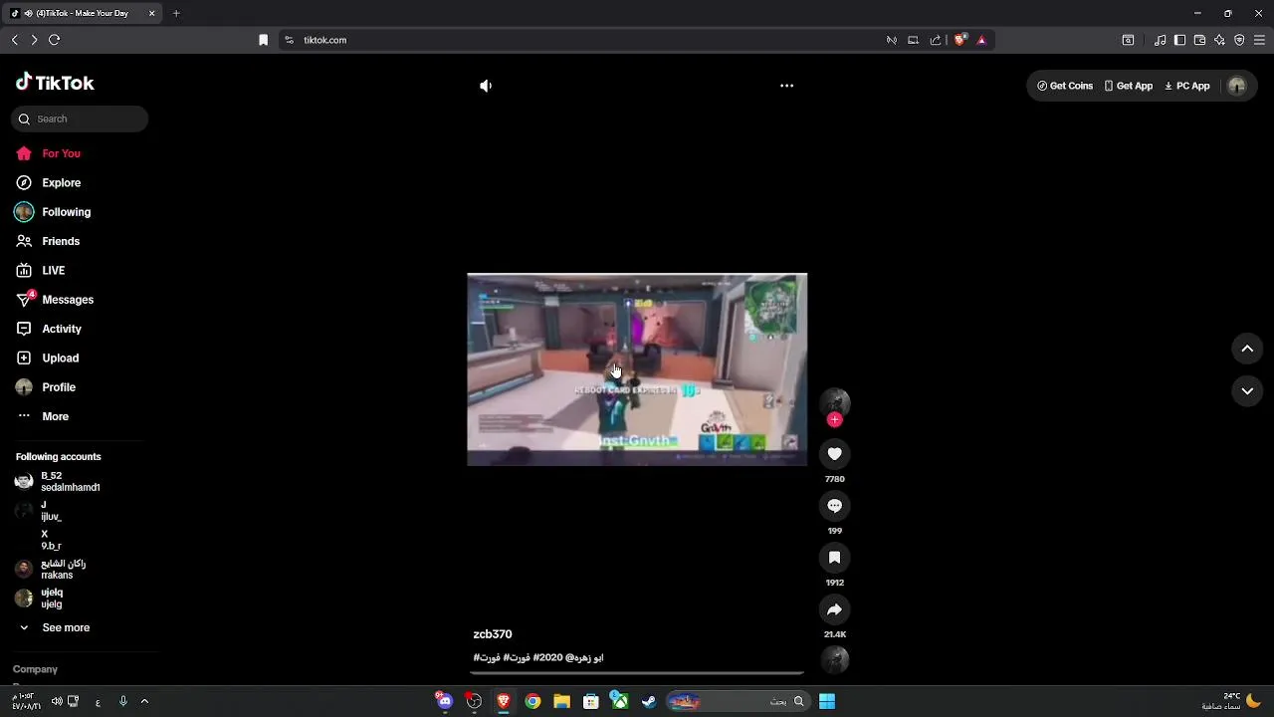Close the TikTok browser tab
The width and height of the screenshot is (1274, 717).
coord(151,13)
